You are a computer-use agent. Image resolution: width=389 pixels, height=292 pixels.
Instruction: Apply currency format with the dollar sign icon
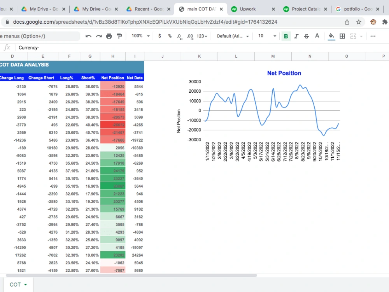click(160, 36)
